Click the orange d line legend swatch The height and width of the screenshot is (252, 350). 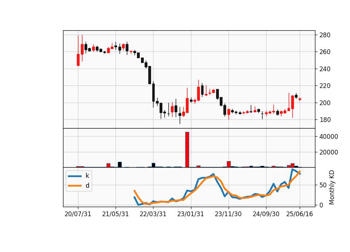[75, 186]
